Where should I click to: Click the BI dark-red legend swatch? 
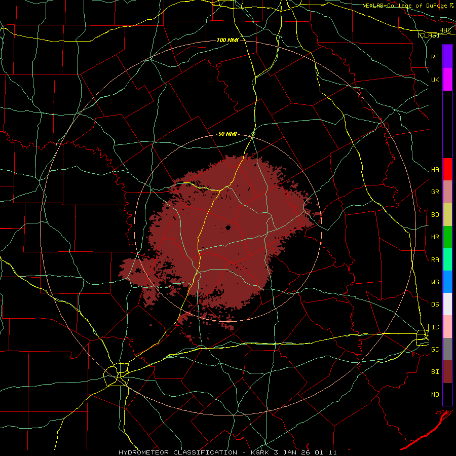pyautogui.click(x=447, y=372)
